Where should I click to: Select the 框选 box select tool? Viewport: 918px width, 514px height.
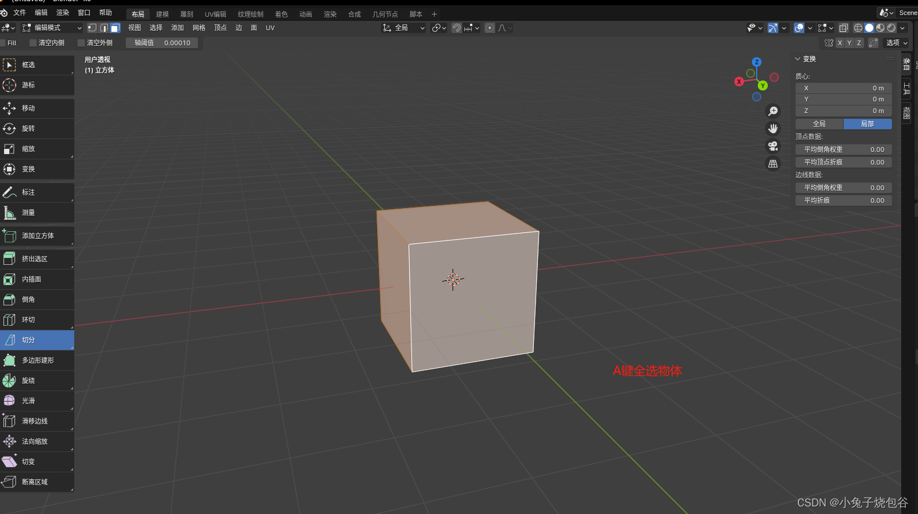tap(37, 65)
